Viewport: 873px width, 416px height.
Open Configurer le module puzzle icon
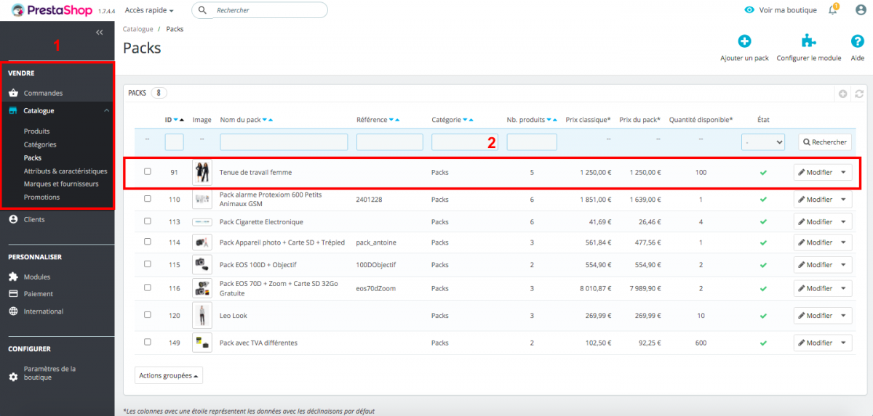808,41
